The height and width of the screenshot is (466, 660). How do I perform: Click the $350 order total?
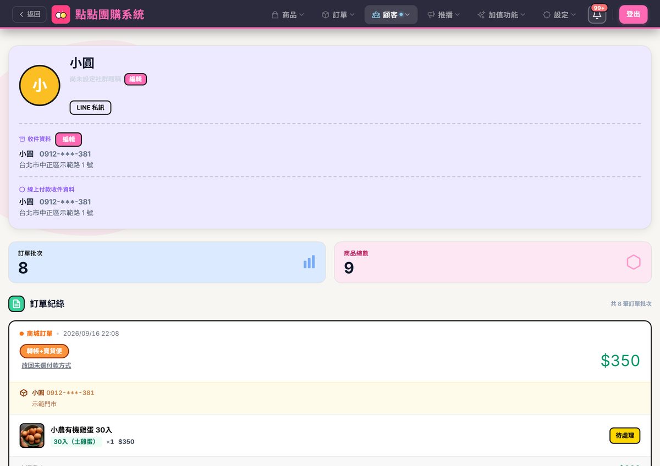pos(620,360)
